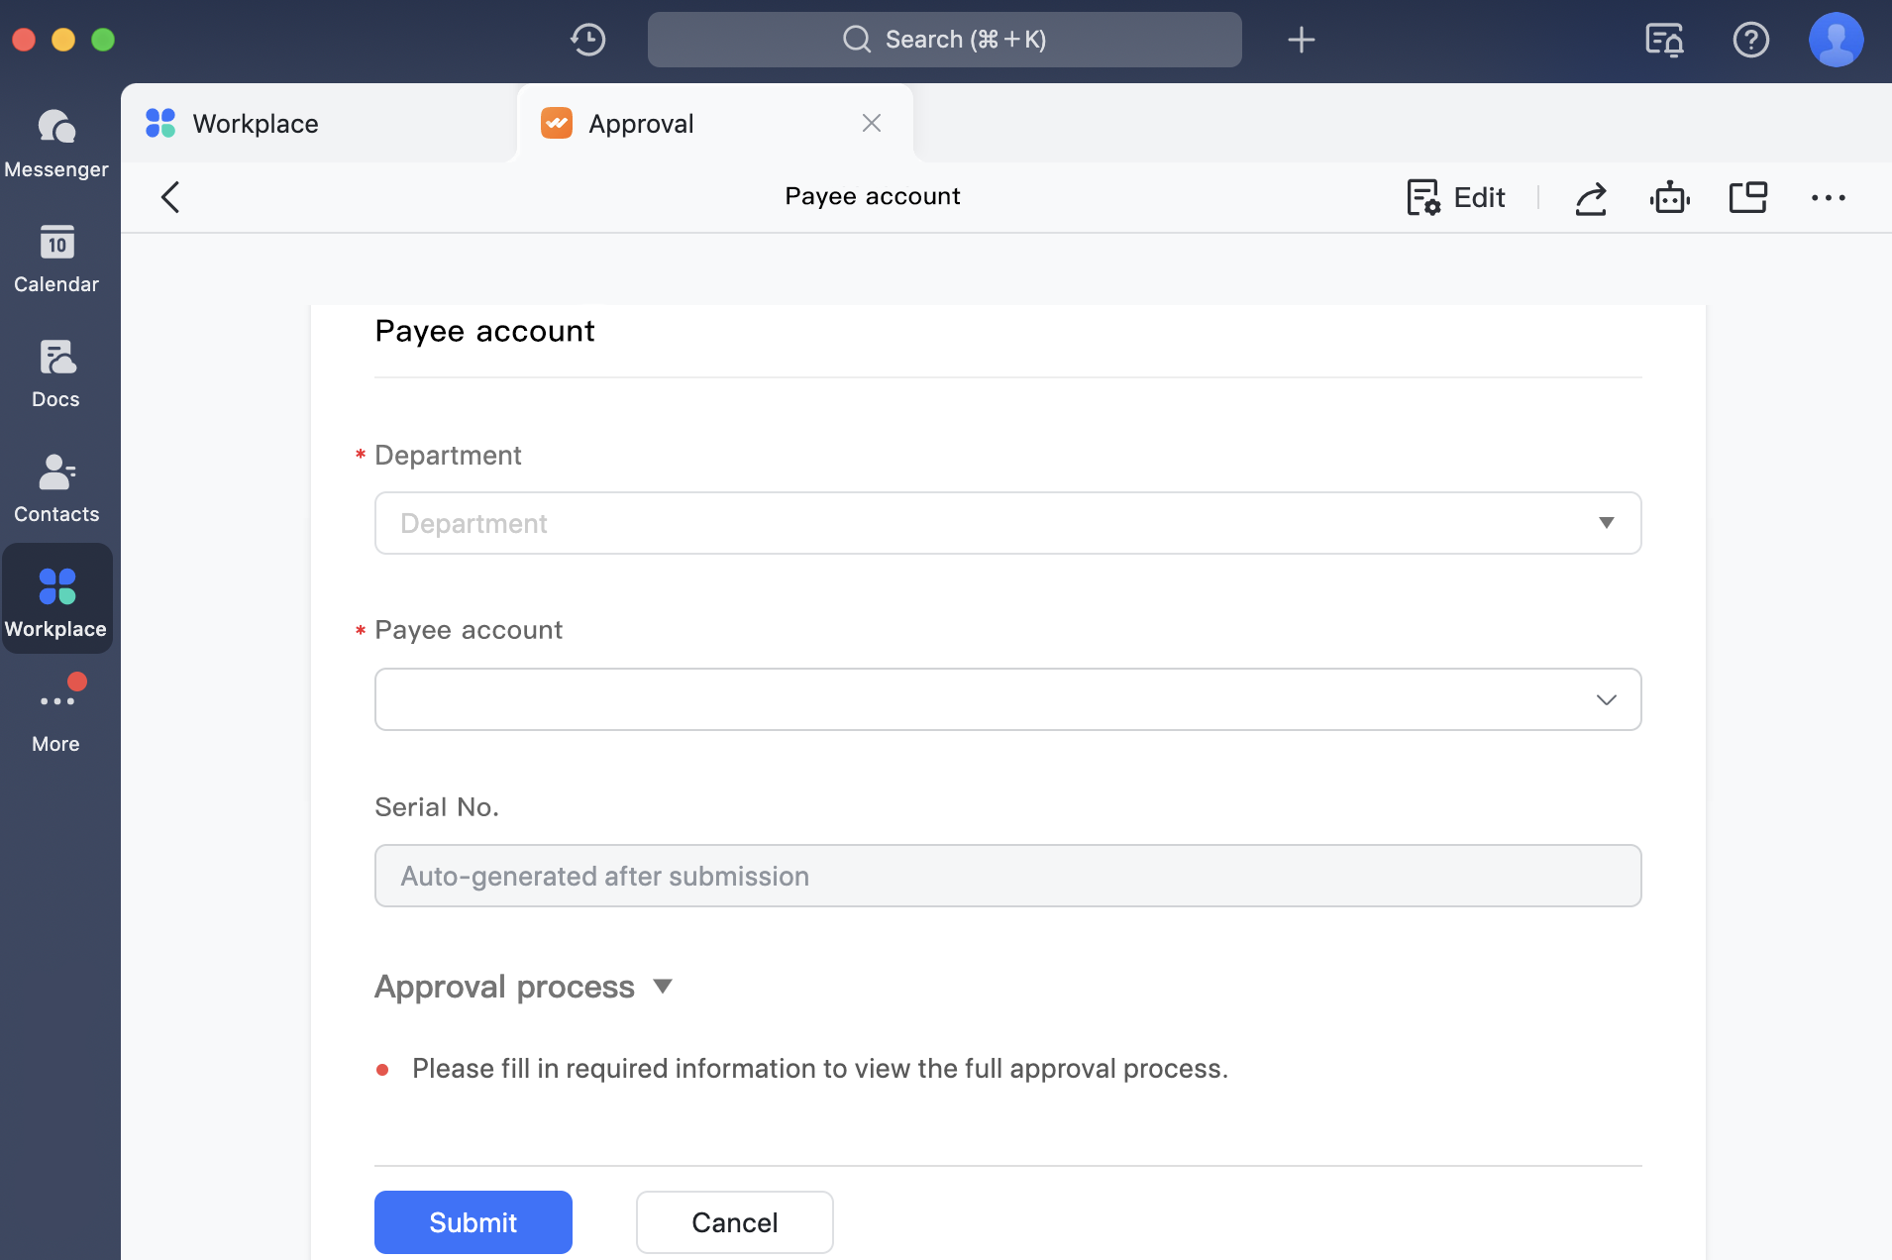Screen dimensions: 1892x1260
Task: Share the Payee account form
Action: 1591,197
